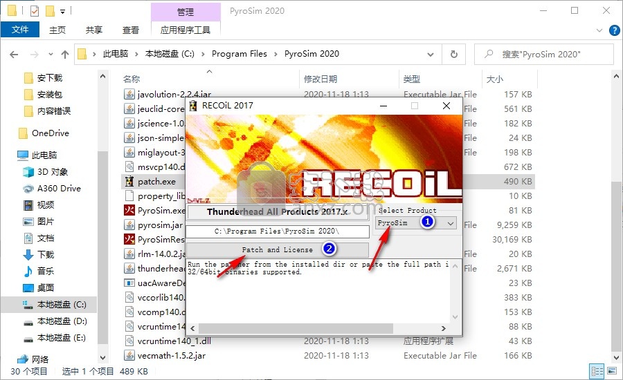The width and height of the screenshot is (623, 380).
Task: Open the A360 Drive icon in sidebar
Action: [28, 189]
